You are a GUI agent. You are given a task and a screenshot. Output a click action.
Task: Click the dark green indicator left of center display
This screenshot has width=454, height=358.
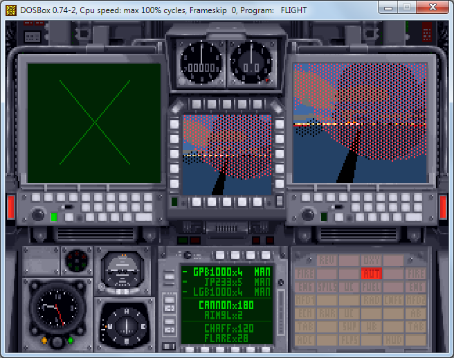(174, 202)
